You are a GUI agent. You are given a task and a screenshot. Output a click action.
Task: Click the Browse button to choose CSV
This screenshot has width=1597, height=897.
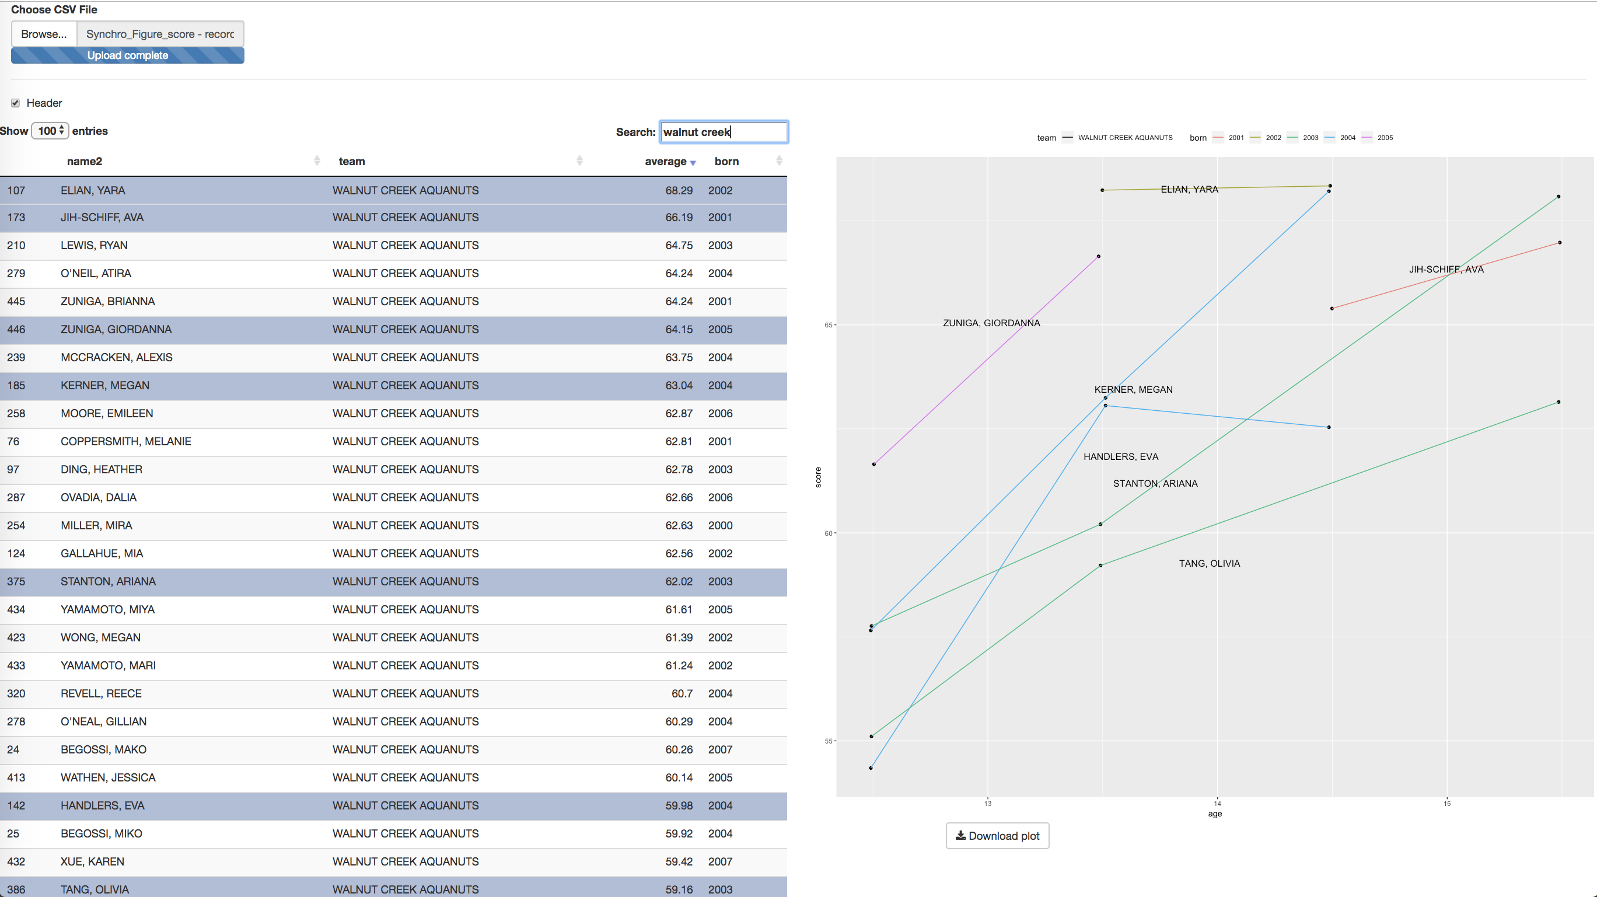pyautogui.click(x=43, y=34)
